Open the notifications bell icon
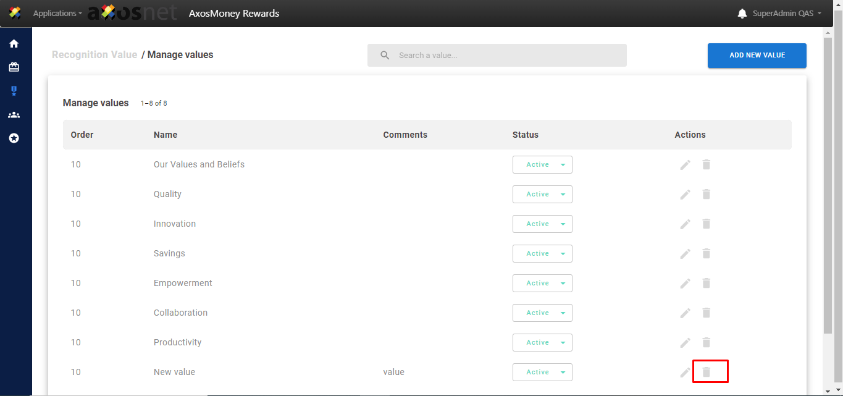Viewport: 843px width, 396px height. click(x=742, y=14)
